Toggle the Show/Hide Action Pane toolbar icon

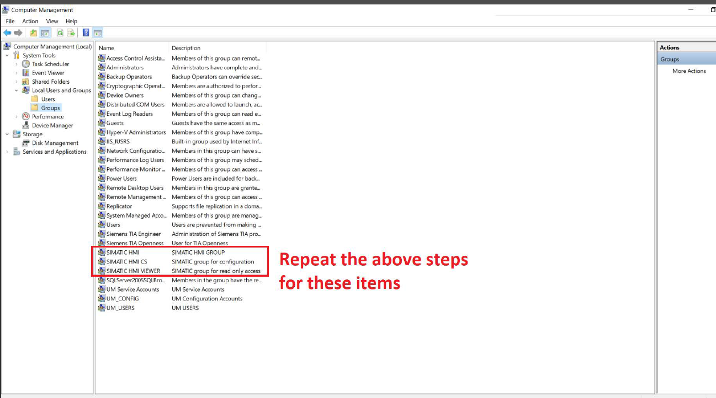coord(98,33)
